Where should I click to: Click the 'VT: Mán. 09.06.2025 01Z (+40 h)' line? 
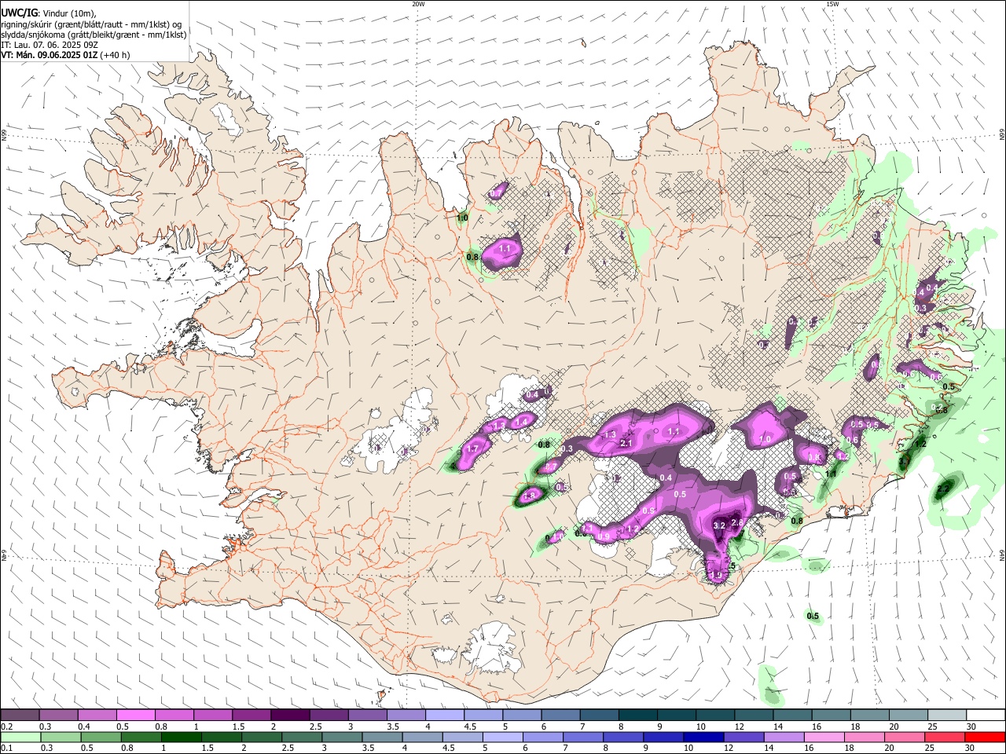click(65, 55)
